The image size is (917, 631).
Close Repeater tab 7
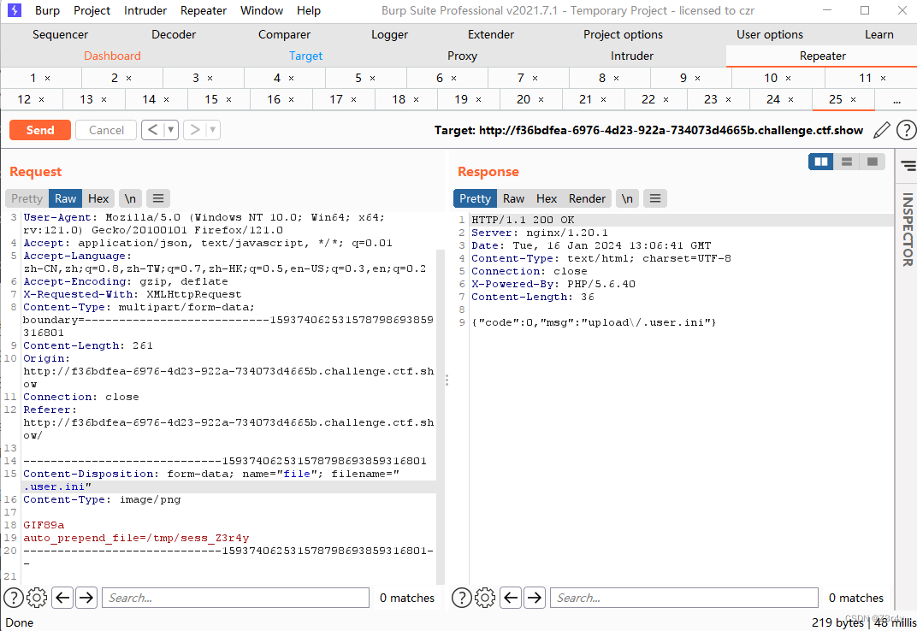(535, 79)
